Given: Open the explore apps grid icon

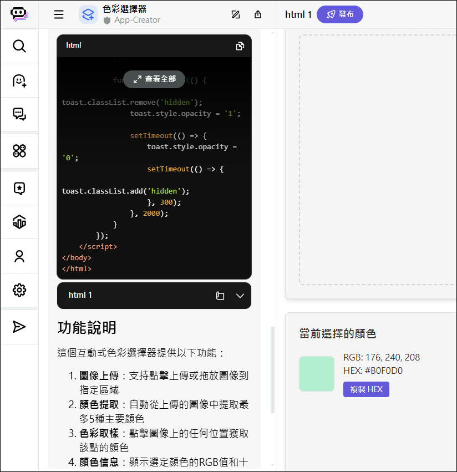Looking at the screenshot, I should click(x=19, y=151).
